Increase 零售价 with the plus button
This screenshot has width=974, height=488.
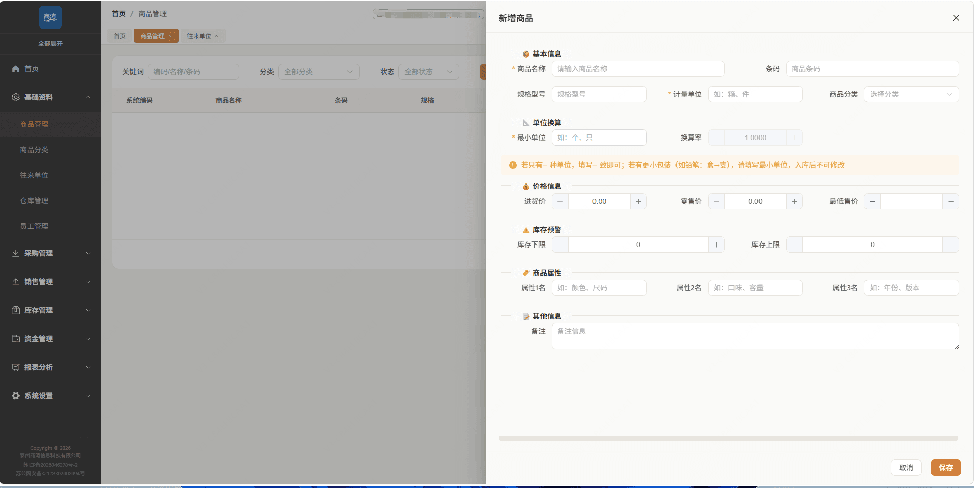794,201
